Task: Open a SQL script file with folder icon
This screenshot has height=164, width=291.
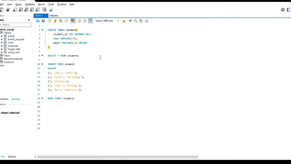Action: pos(38,21)
